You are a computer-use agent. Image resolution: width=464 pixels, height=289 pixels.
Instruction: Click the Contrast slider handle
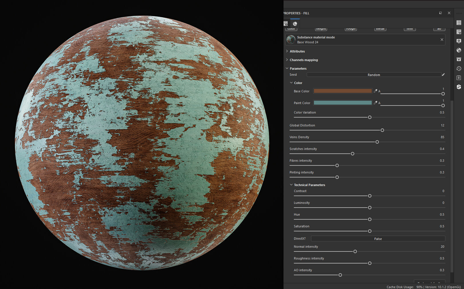370,196
